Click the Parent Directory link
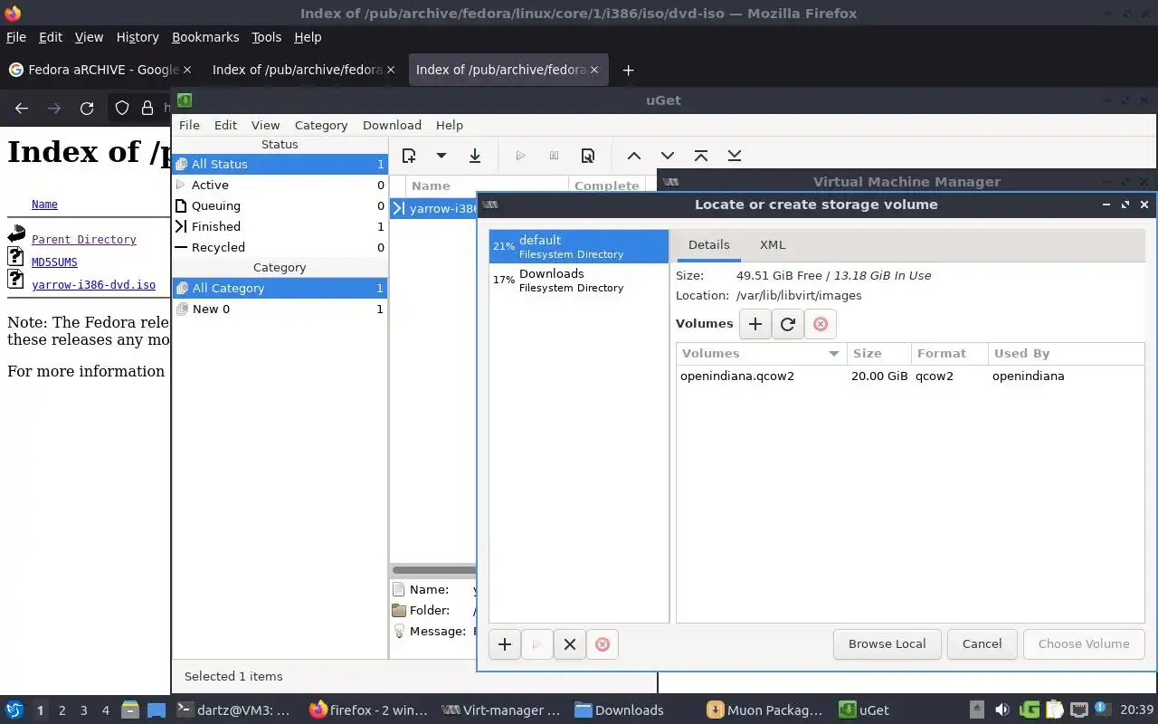Screen dimensions: 1158x724 [x=84, y=240]
